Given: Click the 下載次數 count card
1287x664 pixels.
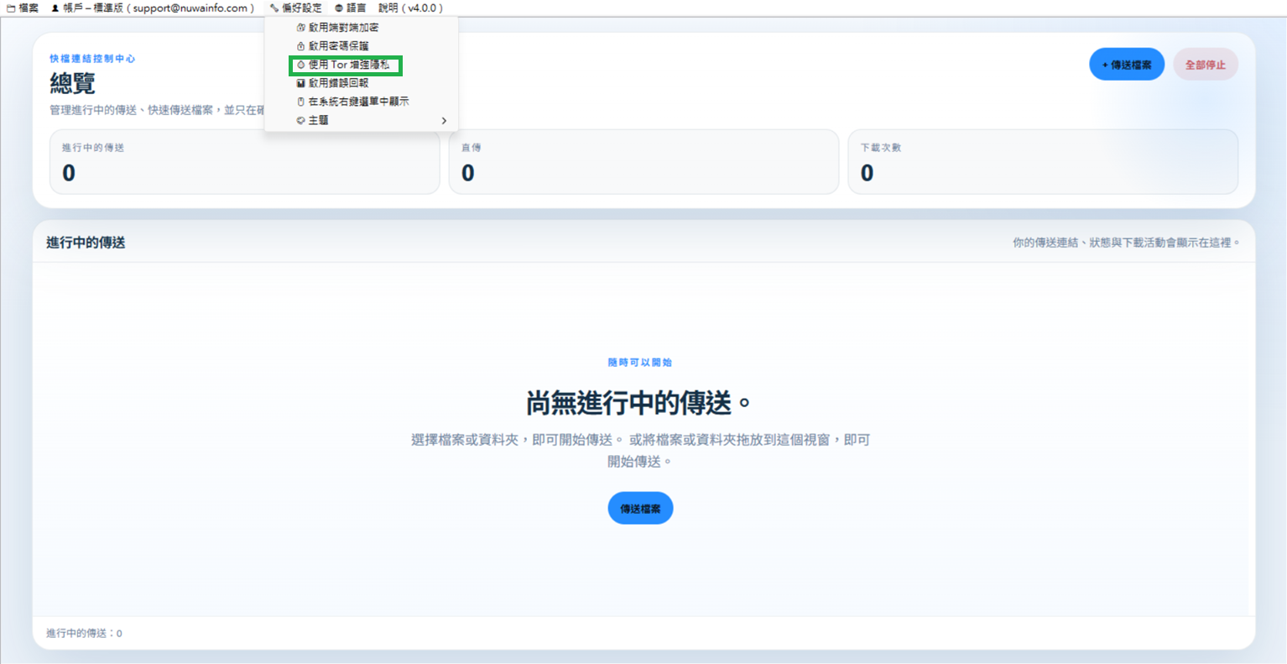Looking at the screenshot, I should pos(1043,161).
